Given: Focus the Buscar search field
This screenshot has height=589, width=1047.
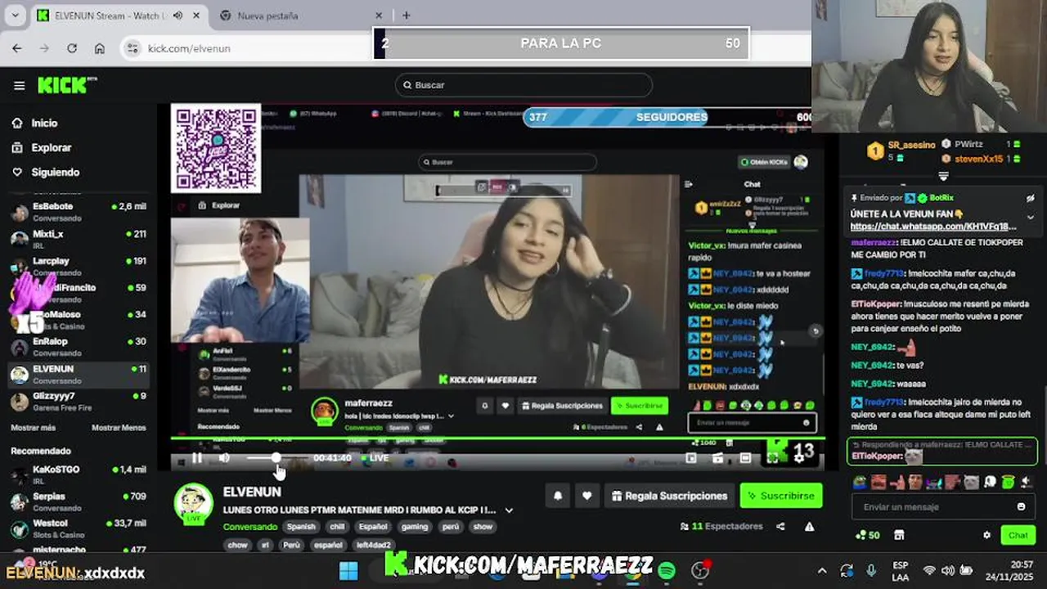Looking at the screenshot, I should 523,85.
